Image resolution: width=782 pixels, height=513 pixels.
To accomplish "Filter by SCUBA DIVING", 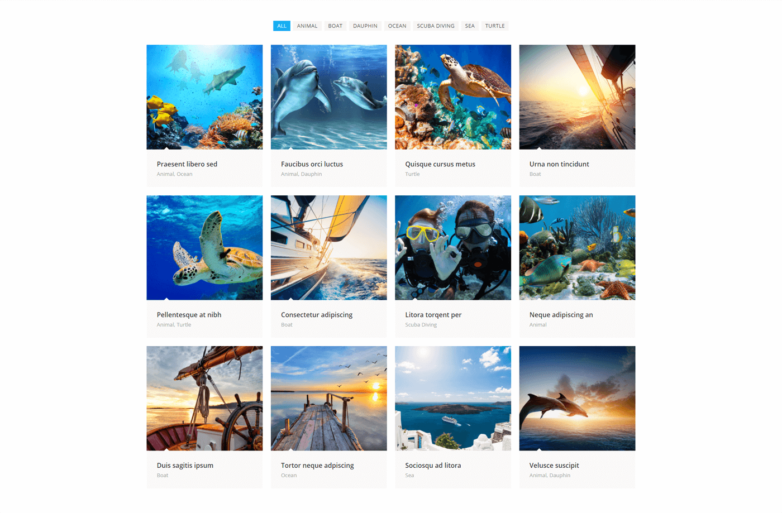I will (436, 26).
